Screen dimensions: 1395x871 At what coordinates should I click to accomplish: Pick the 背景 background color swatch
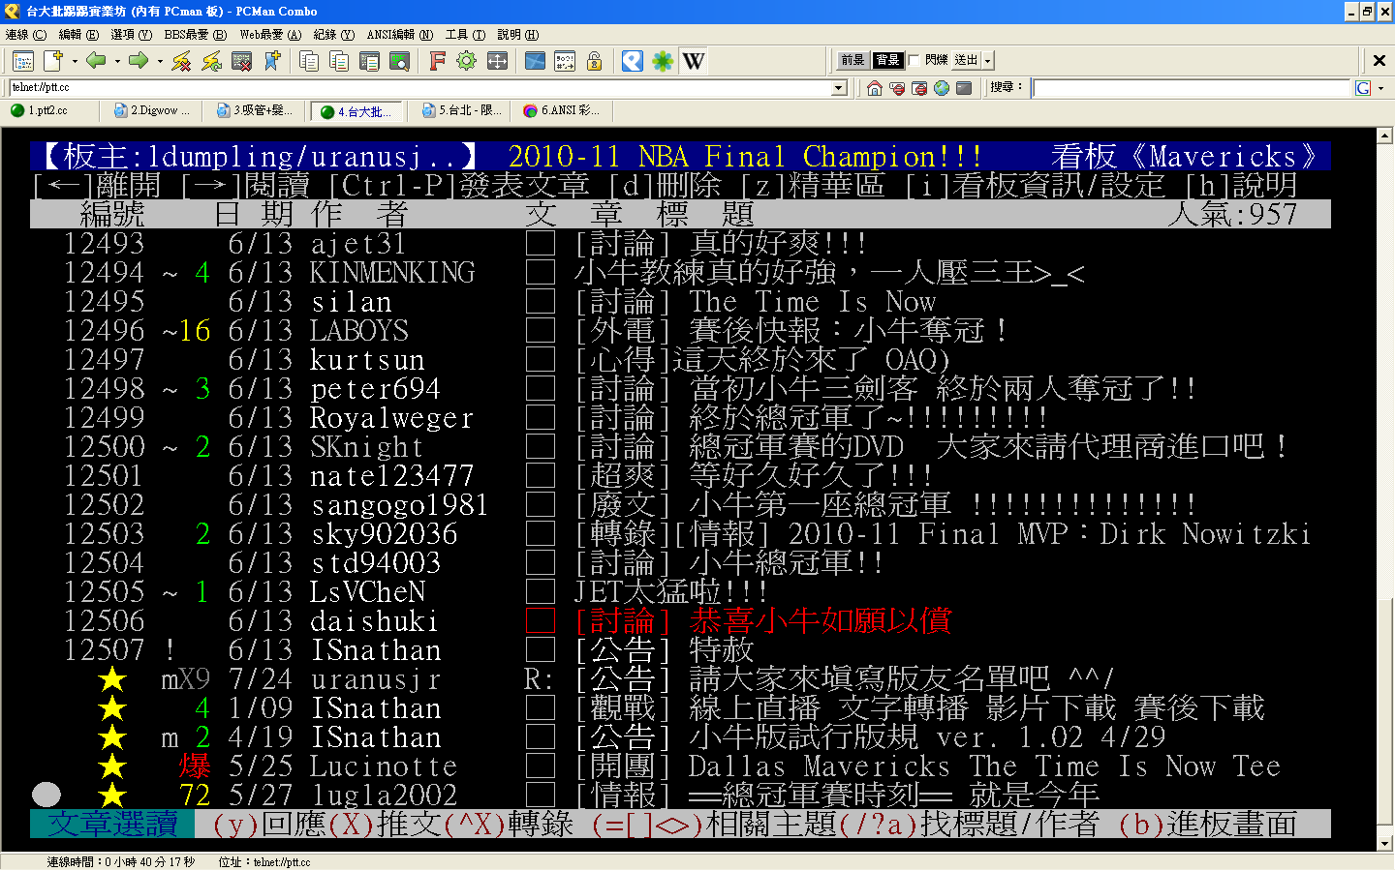coord(887,60)
